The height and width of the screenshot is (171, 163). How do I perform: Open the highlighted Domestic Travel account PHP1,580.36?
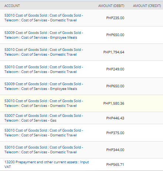(44, 103)
